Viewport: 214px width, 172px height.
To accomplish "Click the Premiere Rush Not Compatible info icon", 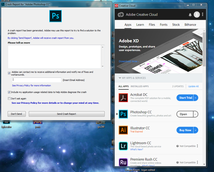I will pos(177,162).
